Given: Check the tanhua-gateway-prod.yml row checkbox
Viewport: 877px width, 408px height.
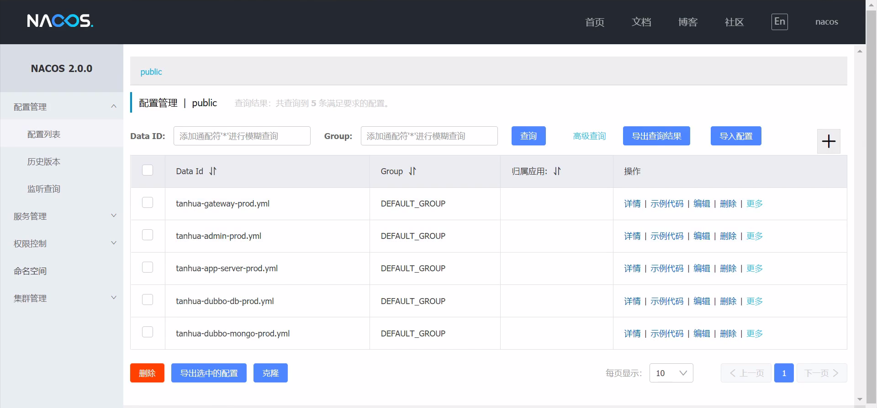Looking at the screenshot, I should (148, 202).
